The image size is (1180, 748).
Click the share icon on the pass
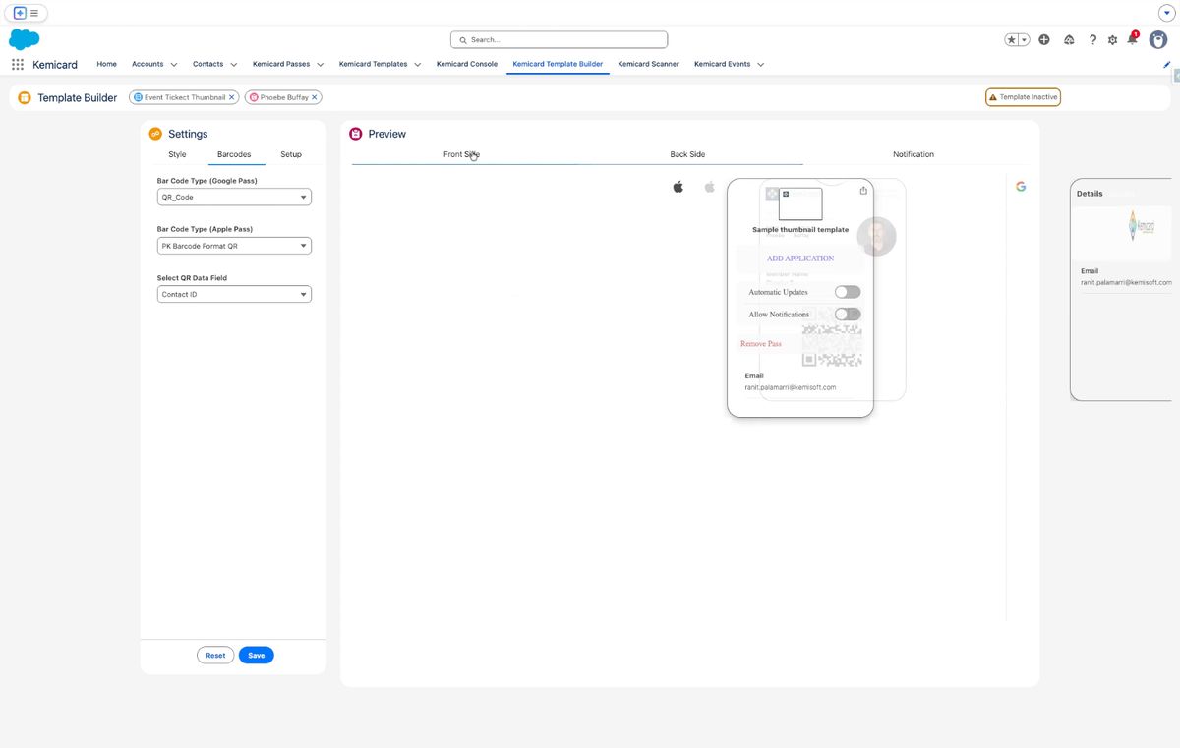click(863, 191)
